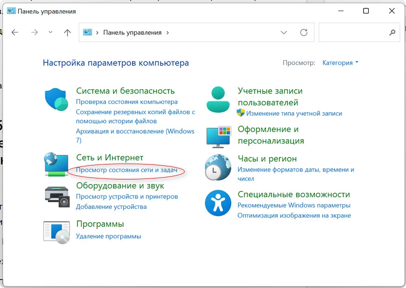Click Панель управления breadcrumb in address bar
406x288 pixels.
[132, 33]
